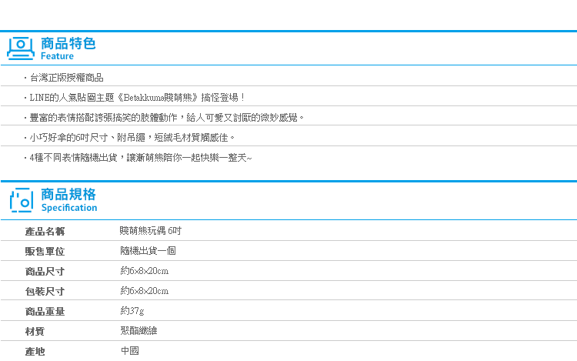Click the Specification section icon
Viewport: 577px width, 361px height.
point(22,200)
